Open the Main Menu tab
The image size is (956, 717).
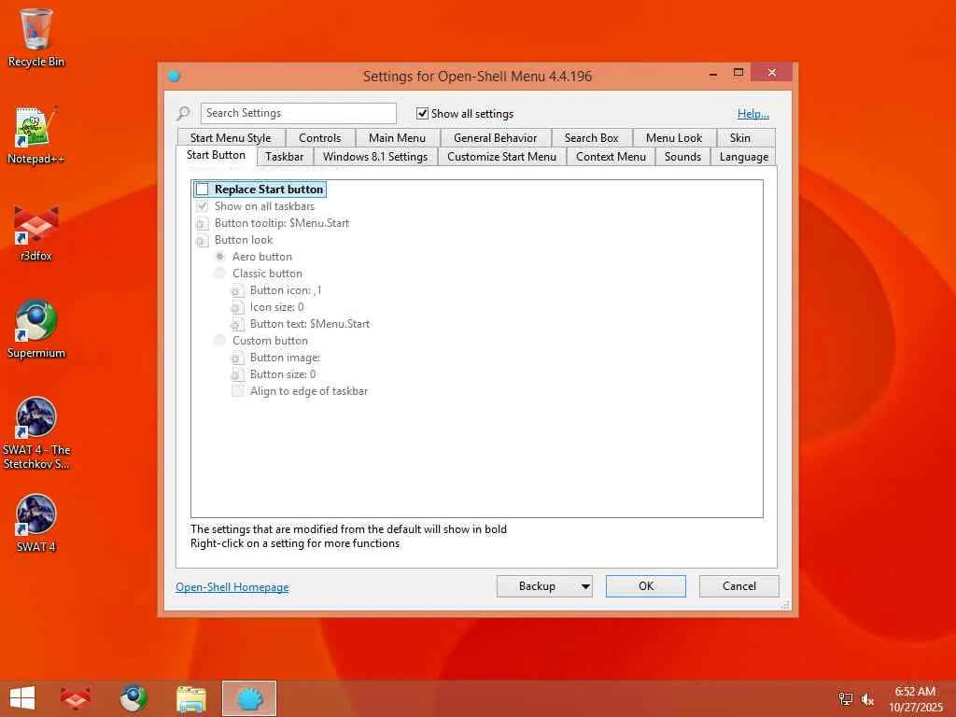(x=397, y=138)
